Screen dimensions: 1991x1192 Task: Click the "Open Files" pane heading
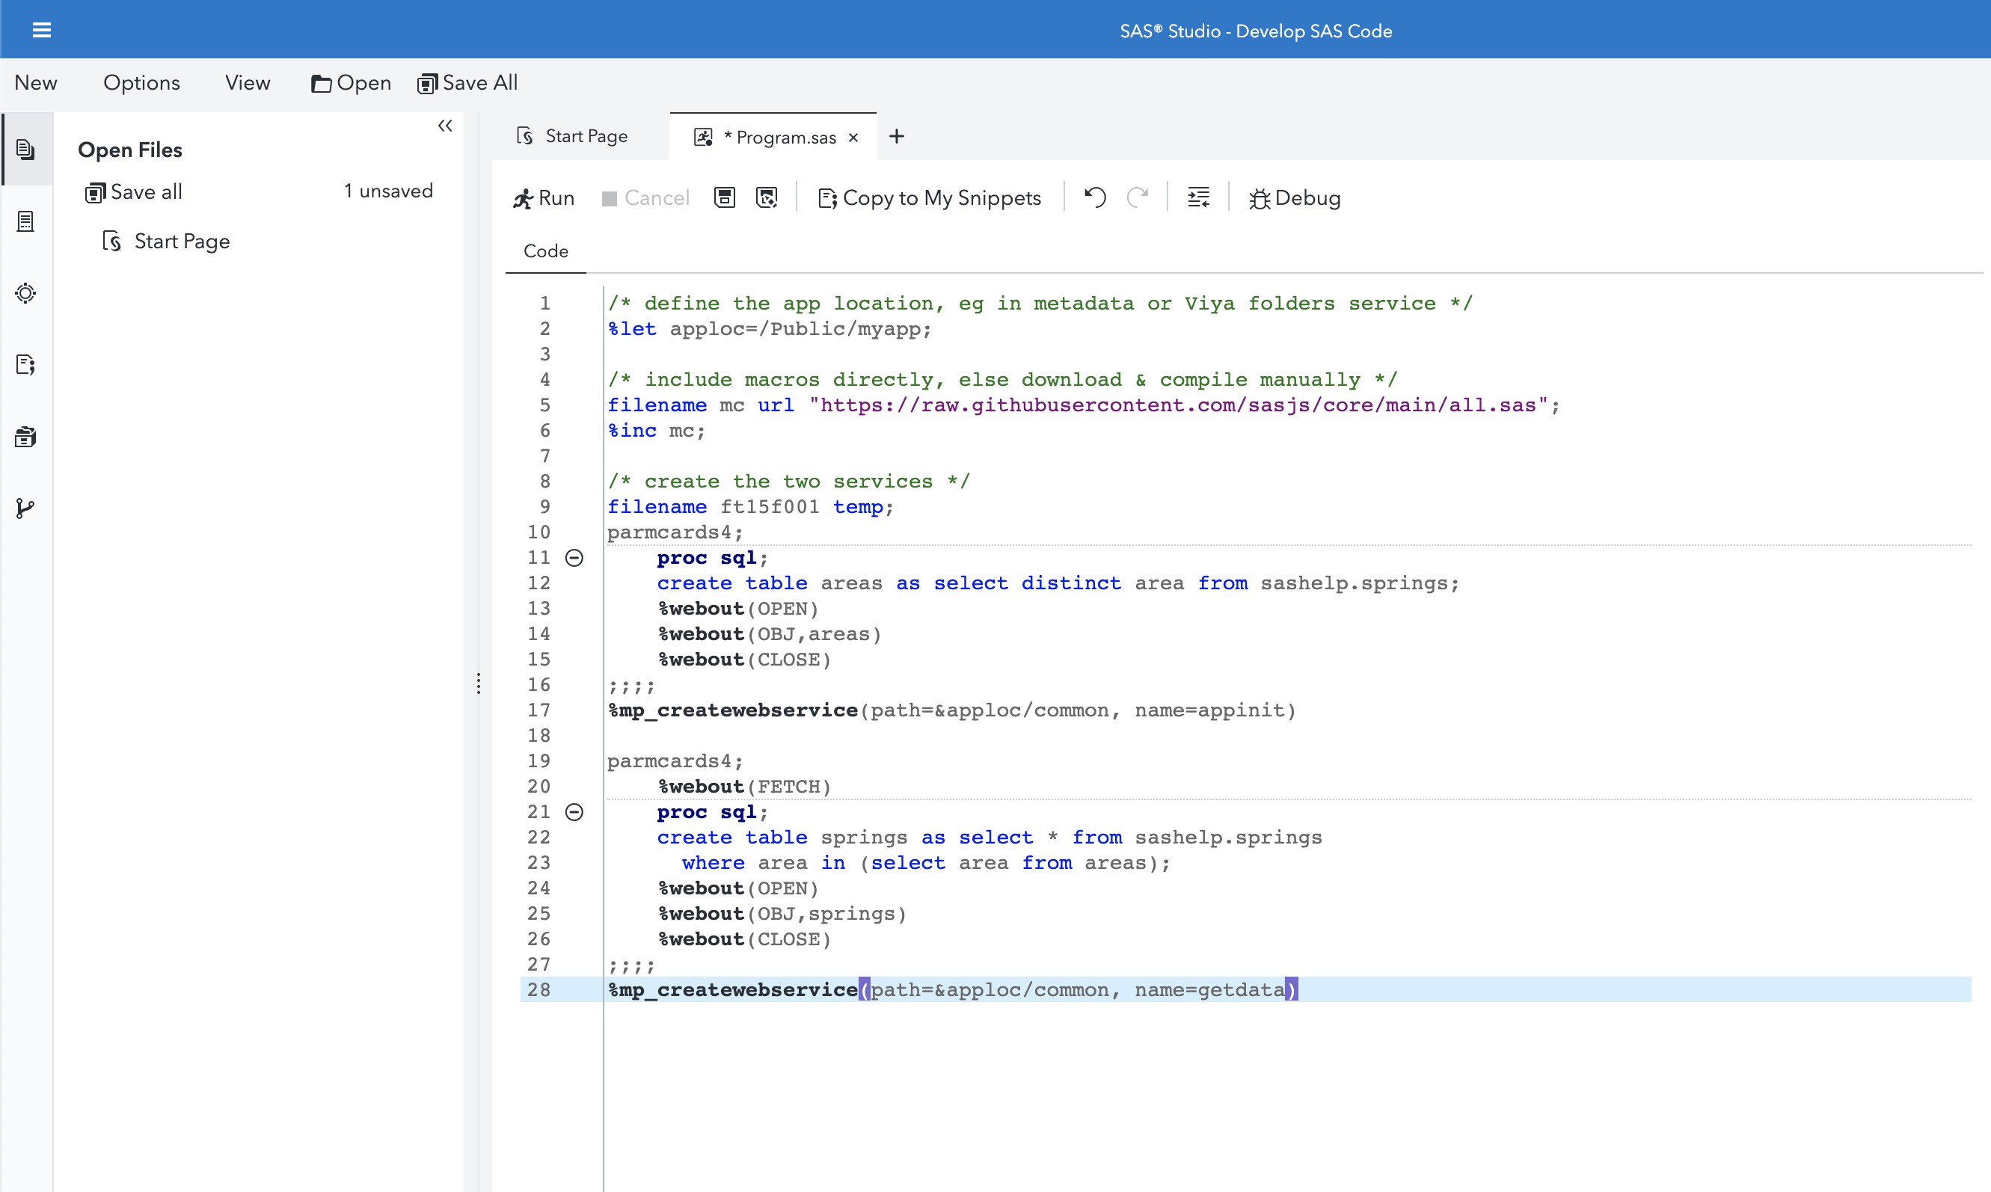point(130,150)
